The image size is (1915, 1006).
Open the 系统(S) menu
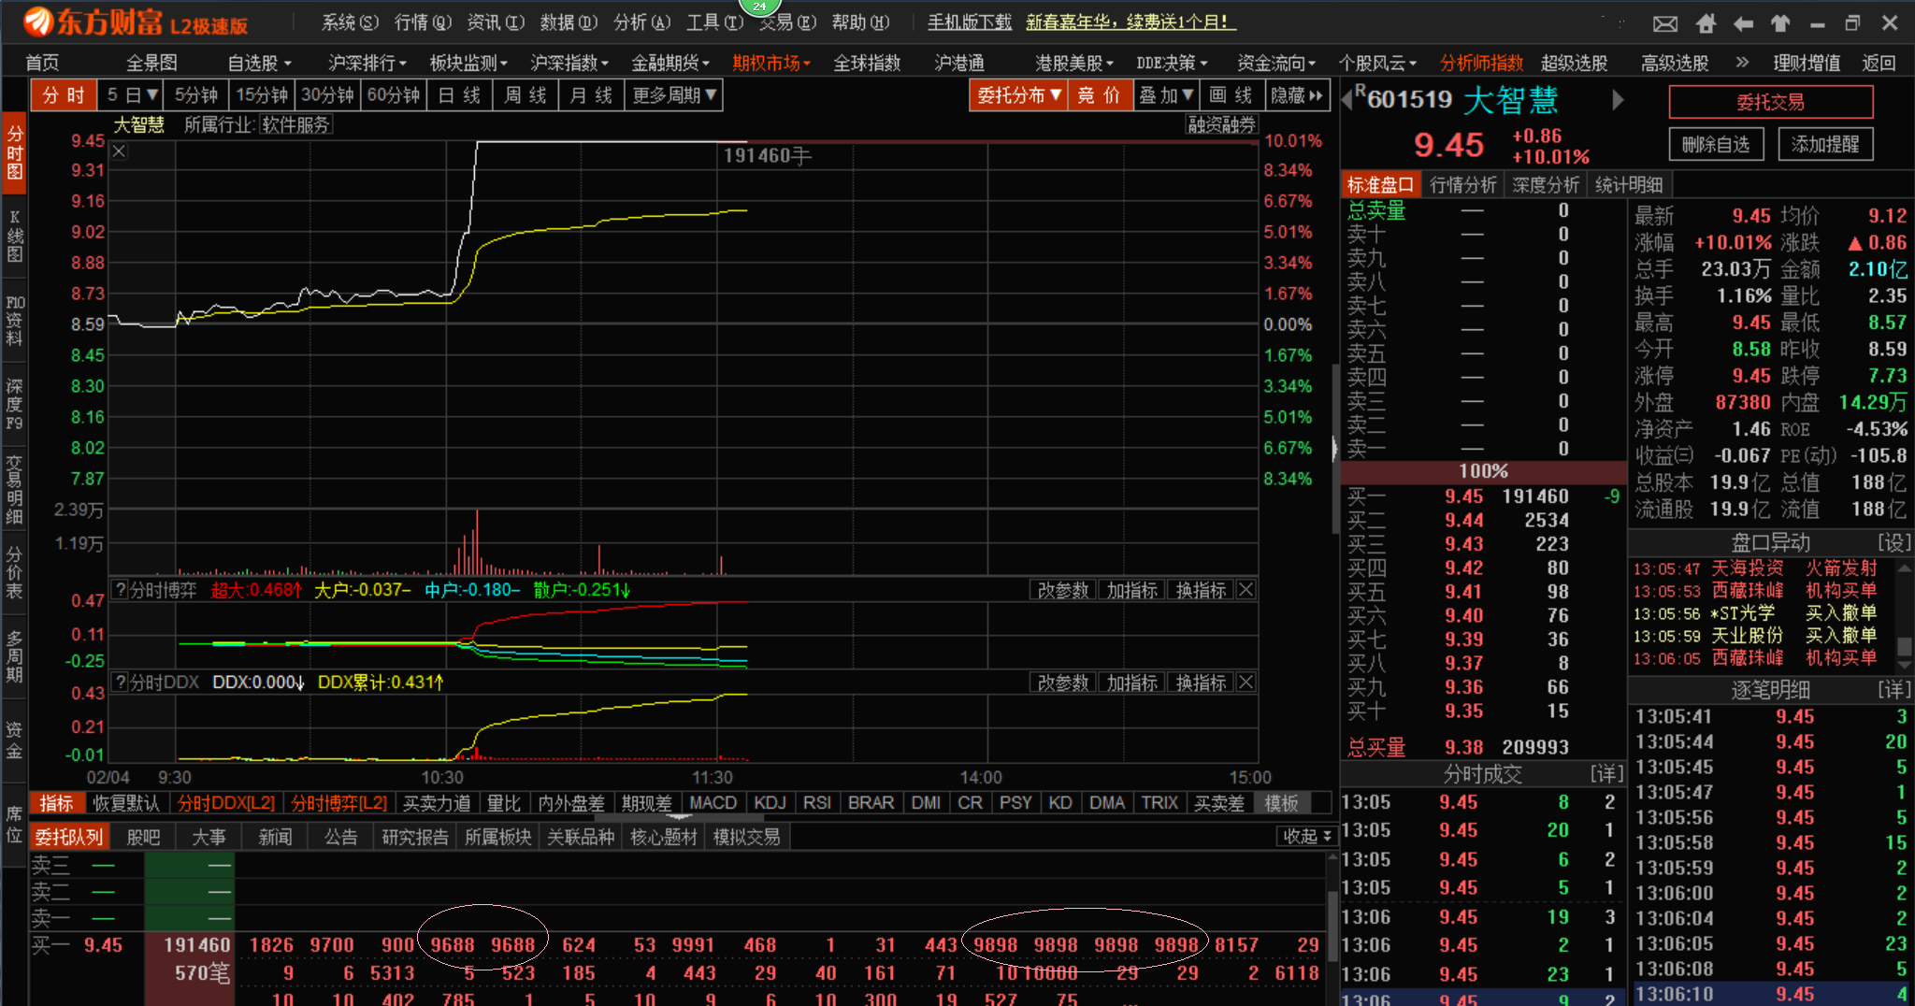point(350,22)
